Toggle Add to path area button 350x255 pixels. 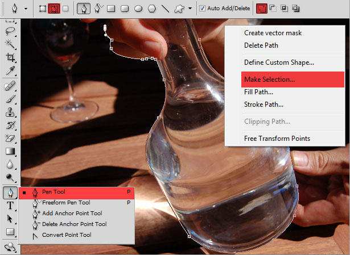262,9
